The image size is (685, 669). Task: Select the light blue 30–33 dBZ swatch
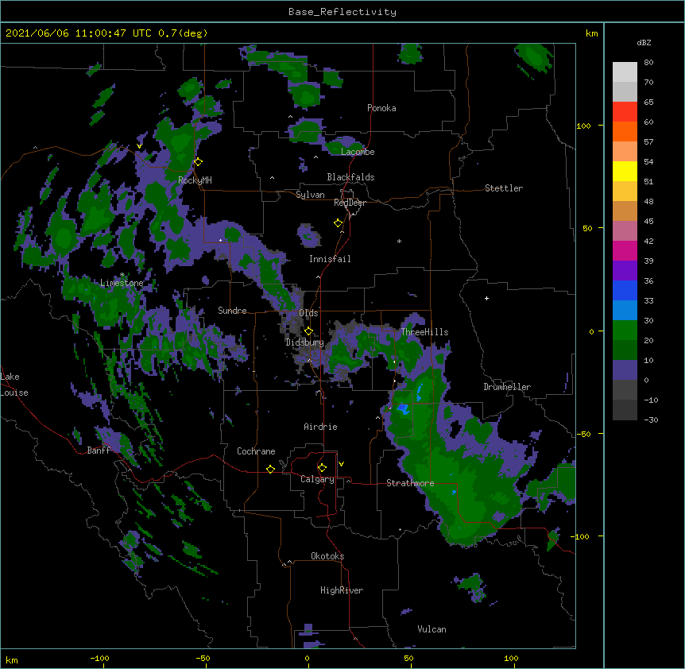(x=625, y=311)
